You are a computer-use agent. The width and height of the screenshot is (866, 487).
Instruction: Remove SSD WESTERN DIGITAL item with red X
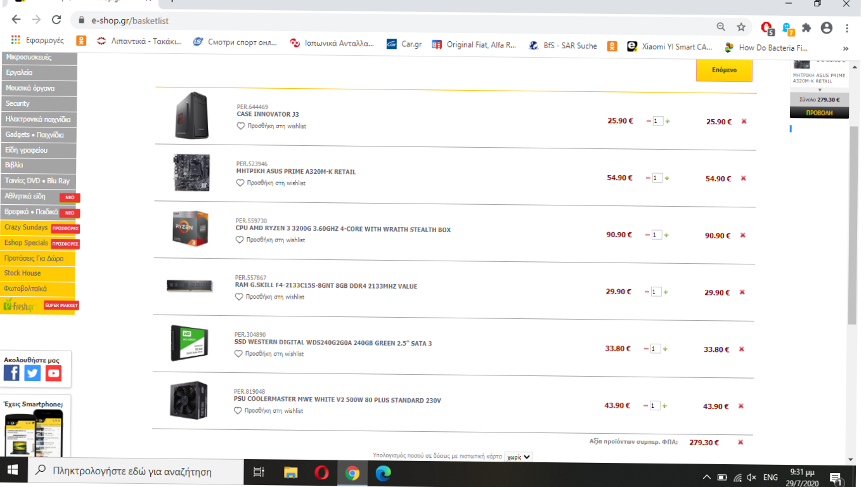[x=742, y=349]
